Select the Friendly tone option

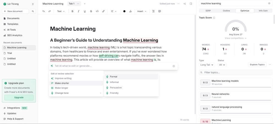[x=131, y=93]
